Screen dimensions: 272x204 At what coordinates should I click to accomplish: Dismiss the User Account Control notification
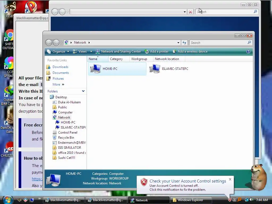[x=230, y=179]
